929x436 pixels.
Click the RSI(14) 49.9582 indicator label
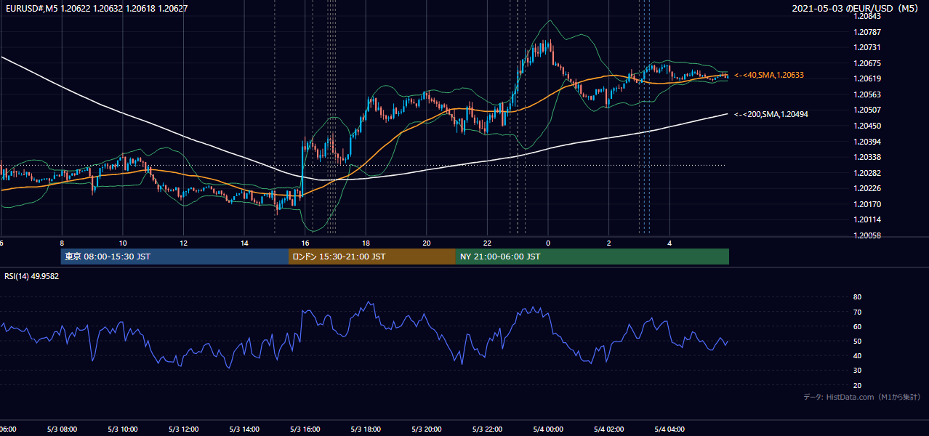tap(32, 276)
